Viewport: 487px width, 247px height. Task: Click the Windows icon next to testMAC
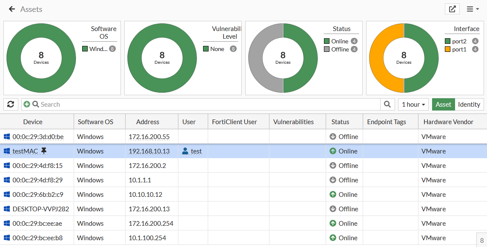pyautogui.click(x=6, y=151)
